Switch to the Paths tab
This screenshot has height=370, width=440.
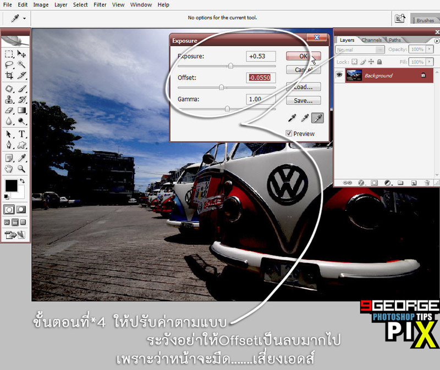click(395, 40)
